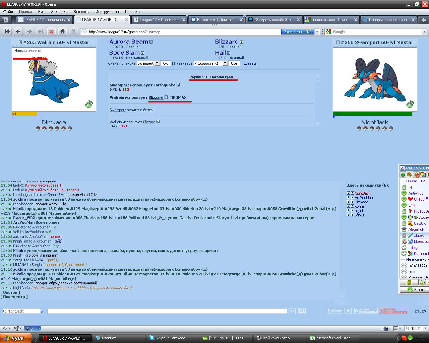Switch to 'В Контакте | Димка' tab
The image size is (429, 343).
point(217,20)
